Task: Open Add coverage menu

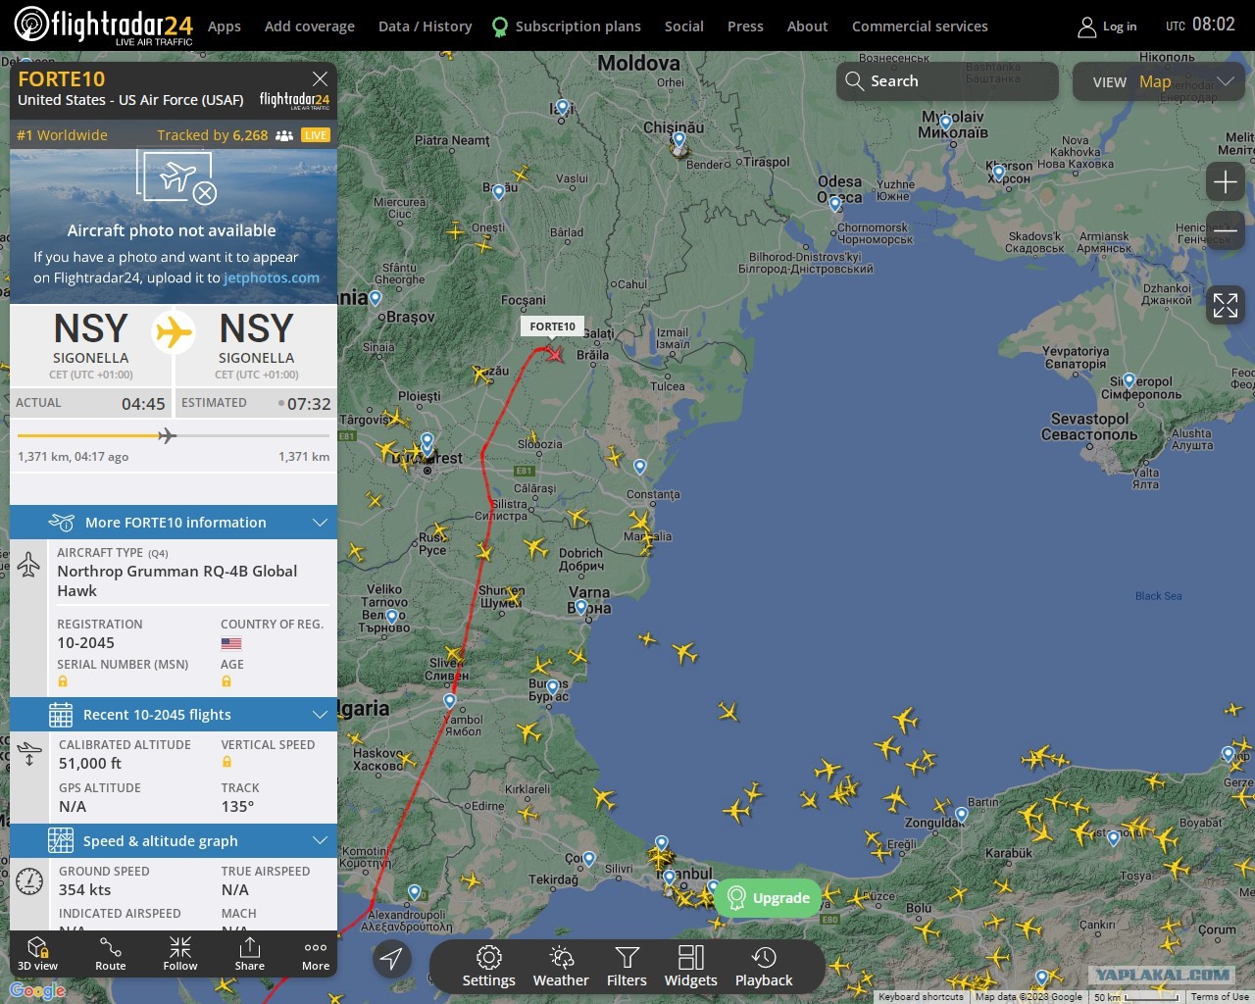Action: click(x=310, y=26)
